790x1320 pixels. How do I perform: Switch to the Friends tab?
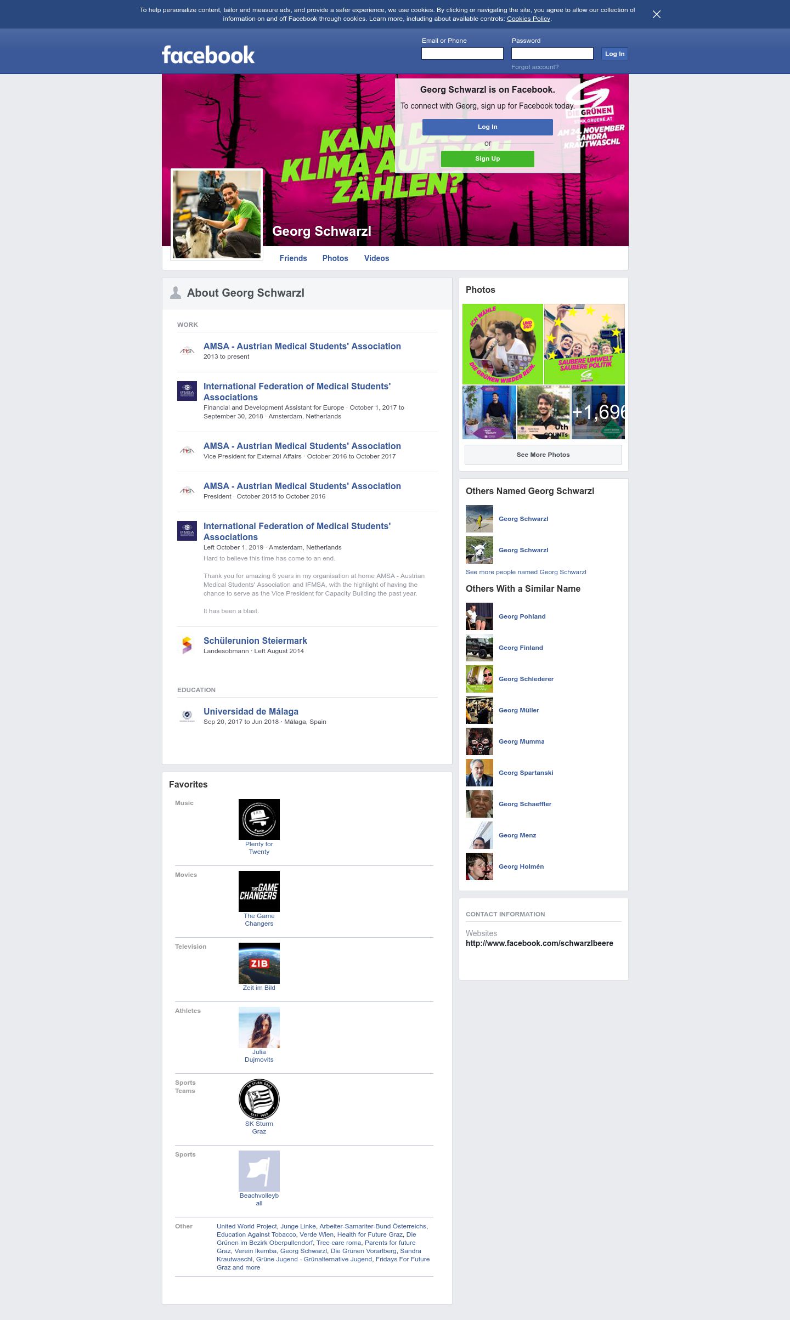[293, 258]
